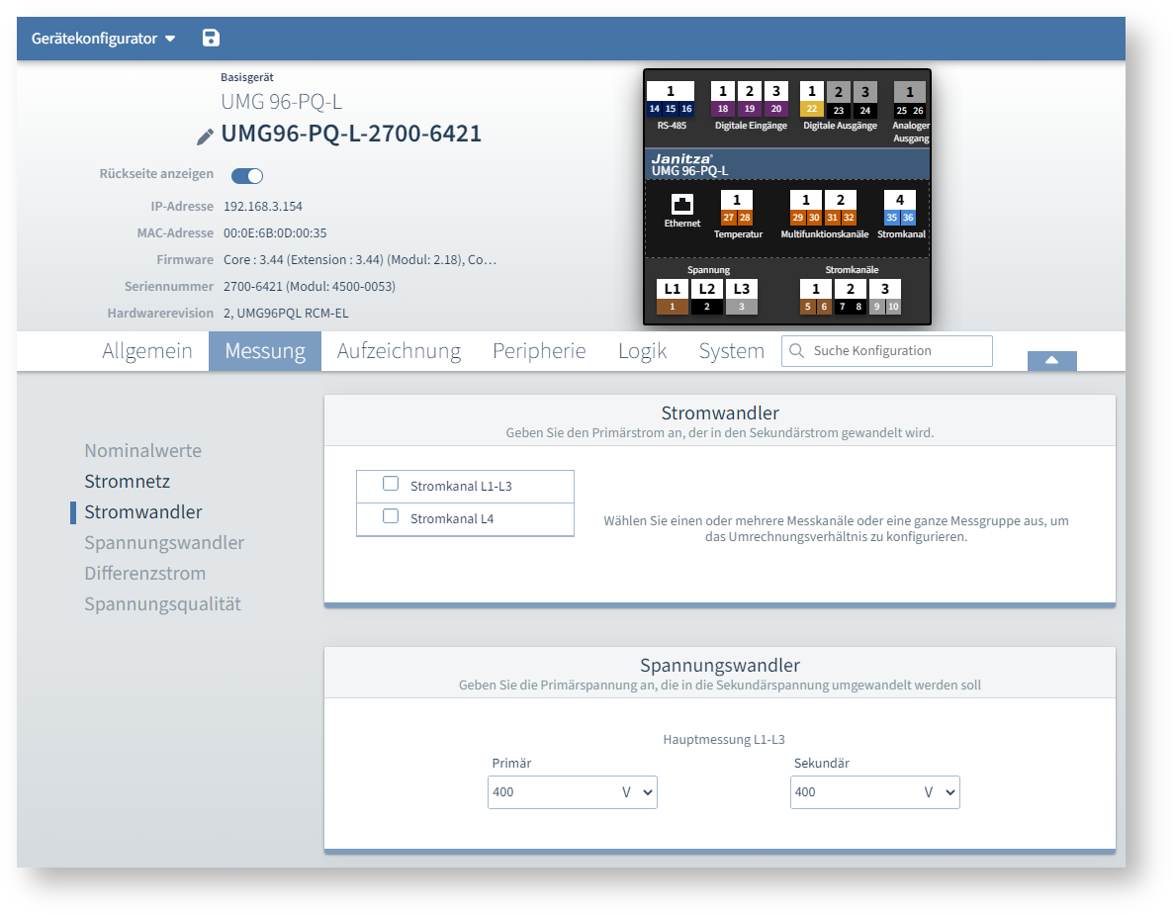Viewport: 1173px width, 915px height.
Task: Check the Stromkanal L4 checkbox
Action: click(391, 516)
